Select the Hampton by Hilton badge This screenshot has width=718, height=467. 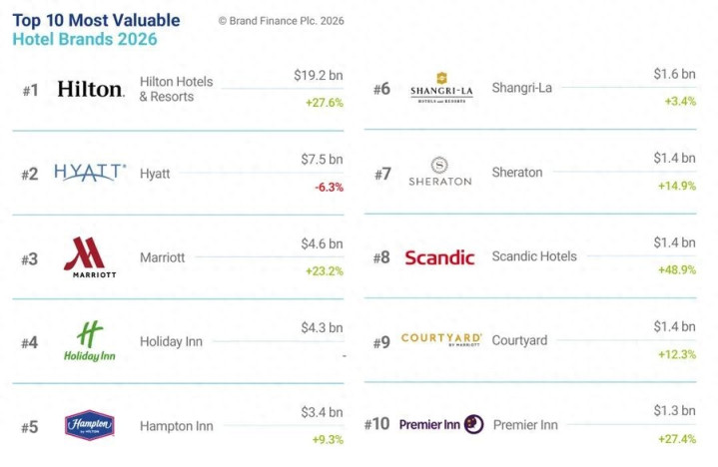[90, 425]
